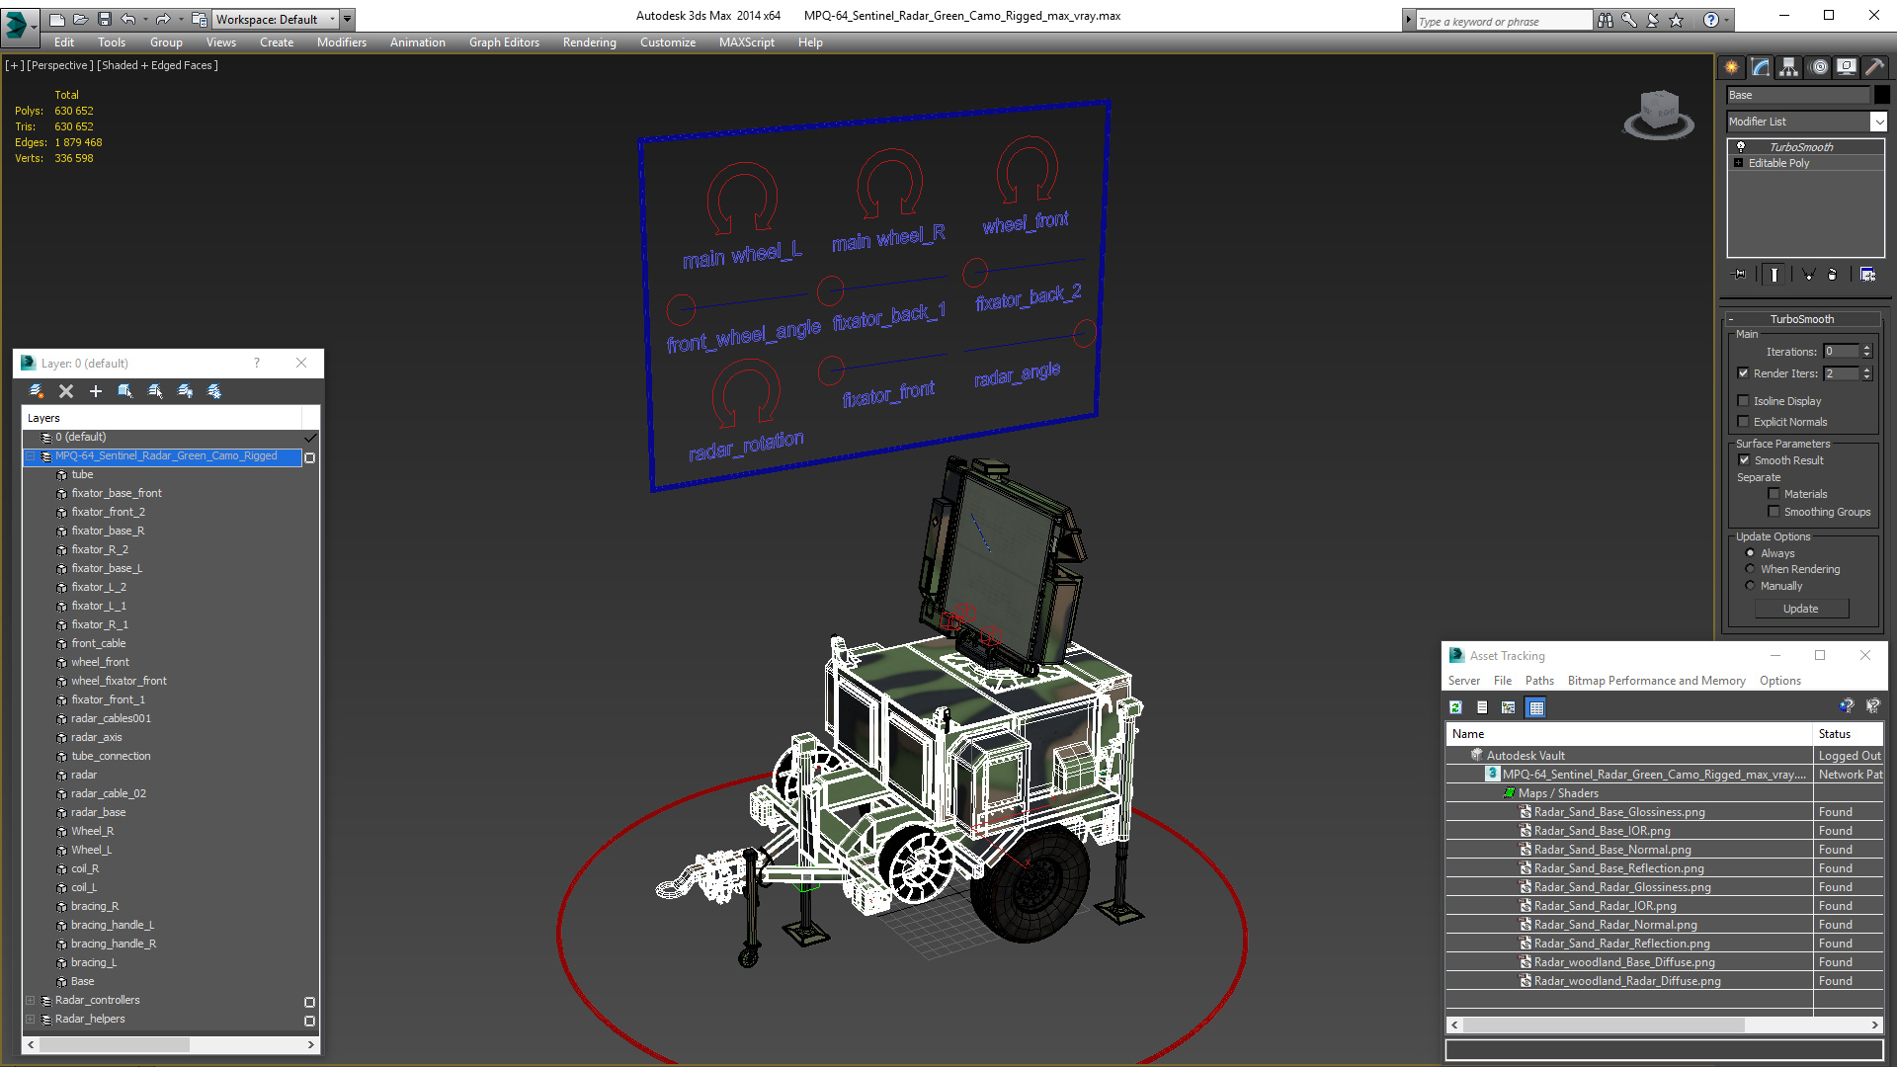Screen dimensions: 1897x1067
Task: Click the Pin Stack icon
Action: (x=1740, y=275)
